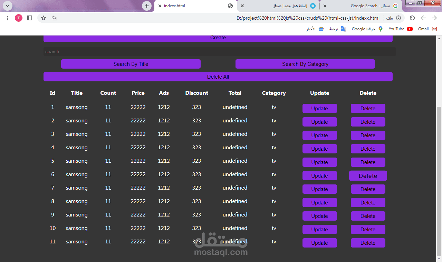442x262 pixels.
Task: Click the address bar URL
Action: 308,18
